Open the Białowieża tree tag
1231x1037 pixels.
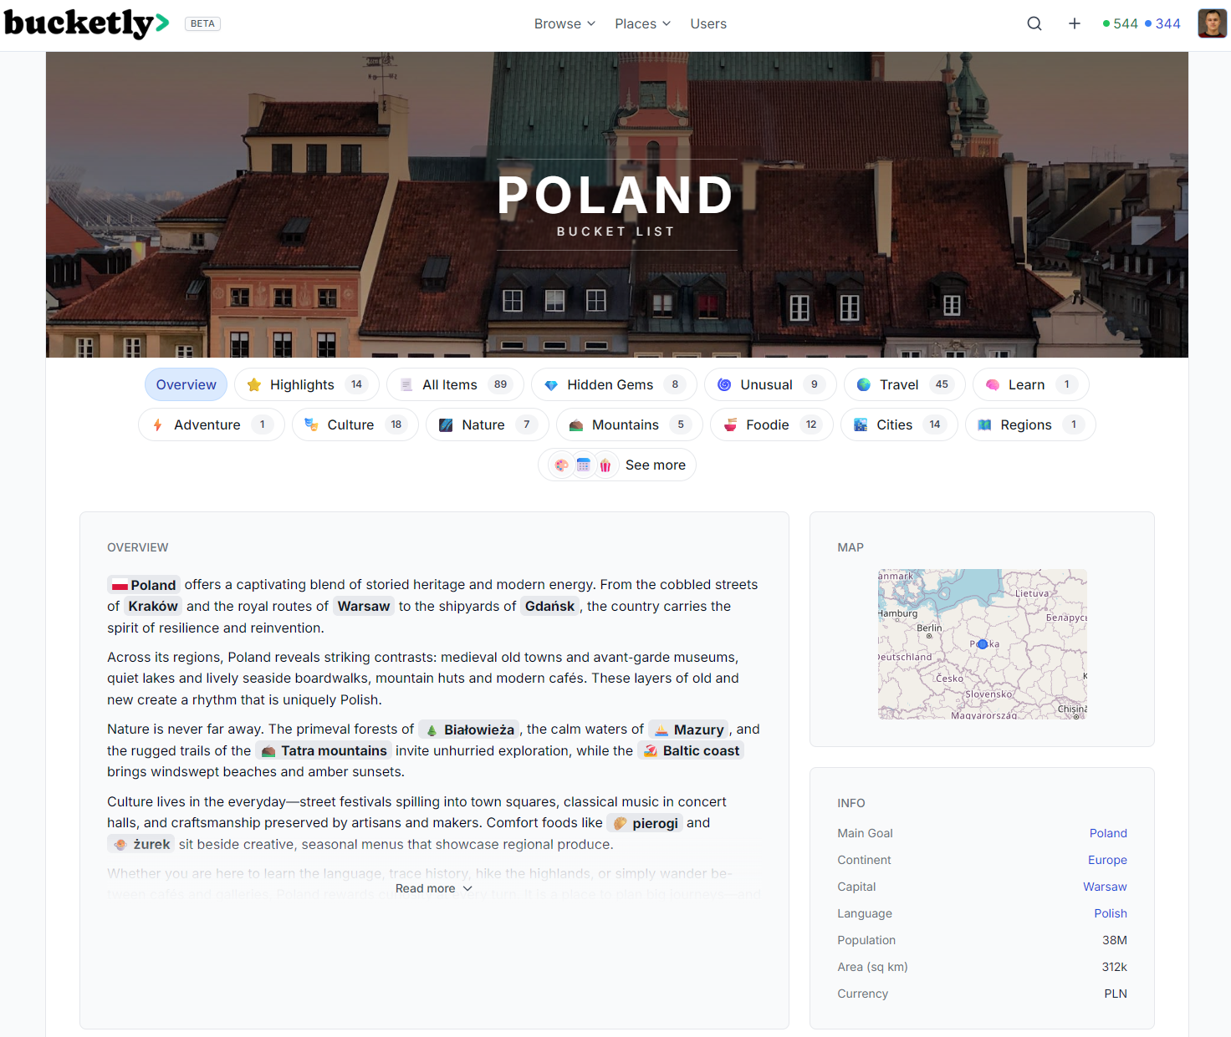(x=469, y=729)
